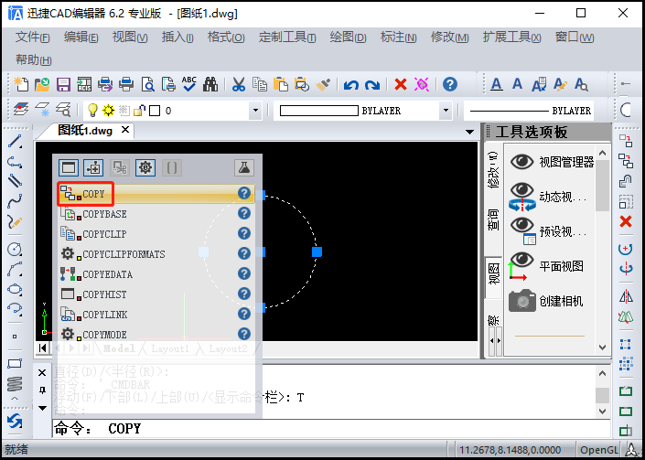
Task: Open the 文件 (File) menu
Action: click(x=33, y=37)
